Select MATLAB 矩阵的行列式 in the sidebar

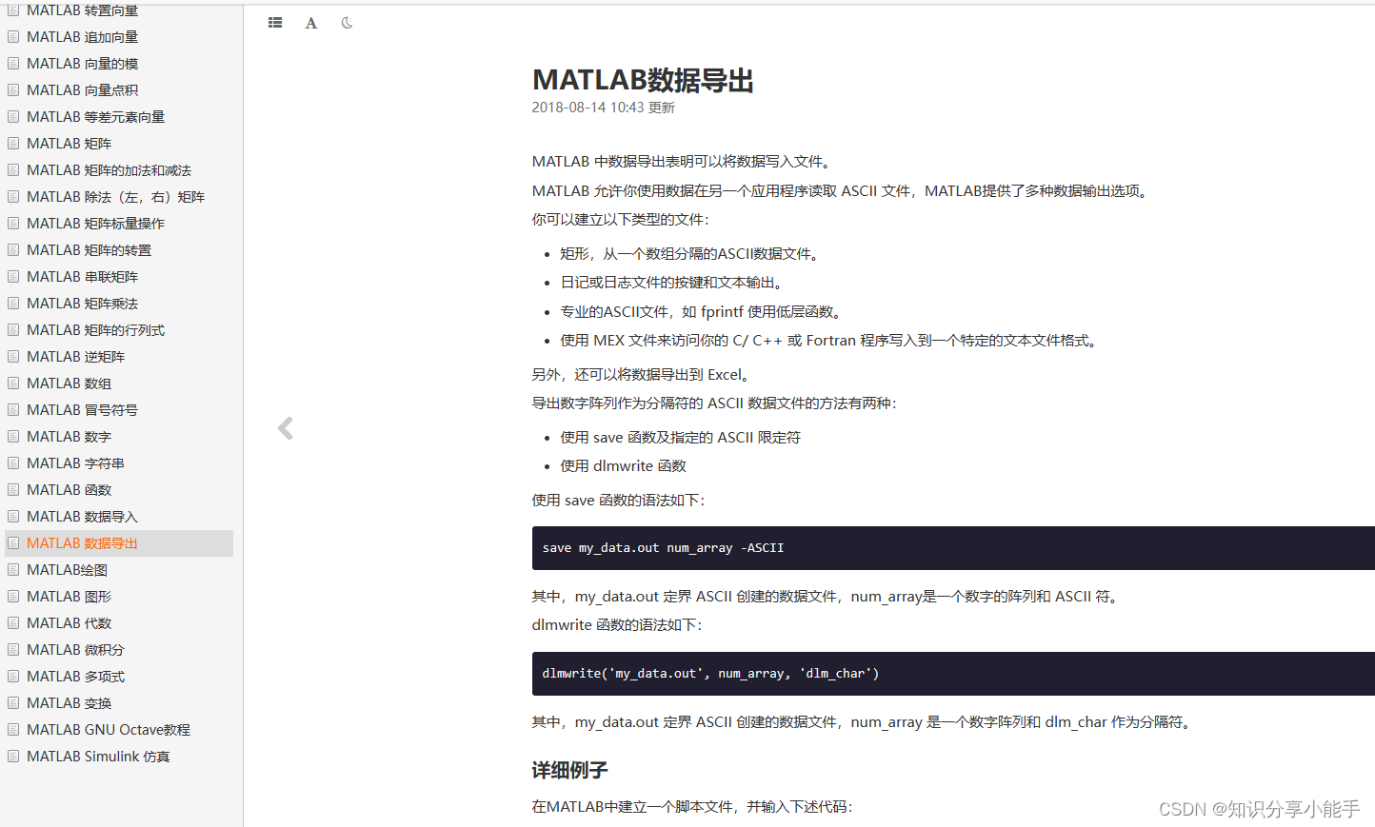[95, 330]
